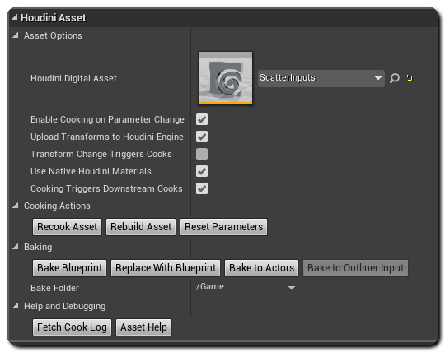Click the Bake to Actors button
Image resolution: width=445 pixels, height=352 pixels.
(x=262, y=268)
